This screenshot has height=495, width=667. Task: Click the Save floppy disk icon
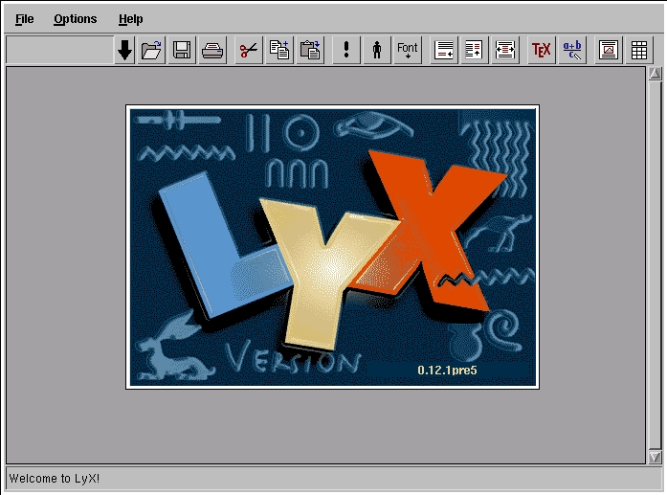coord(182,50)
